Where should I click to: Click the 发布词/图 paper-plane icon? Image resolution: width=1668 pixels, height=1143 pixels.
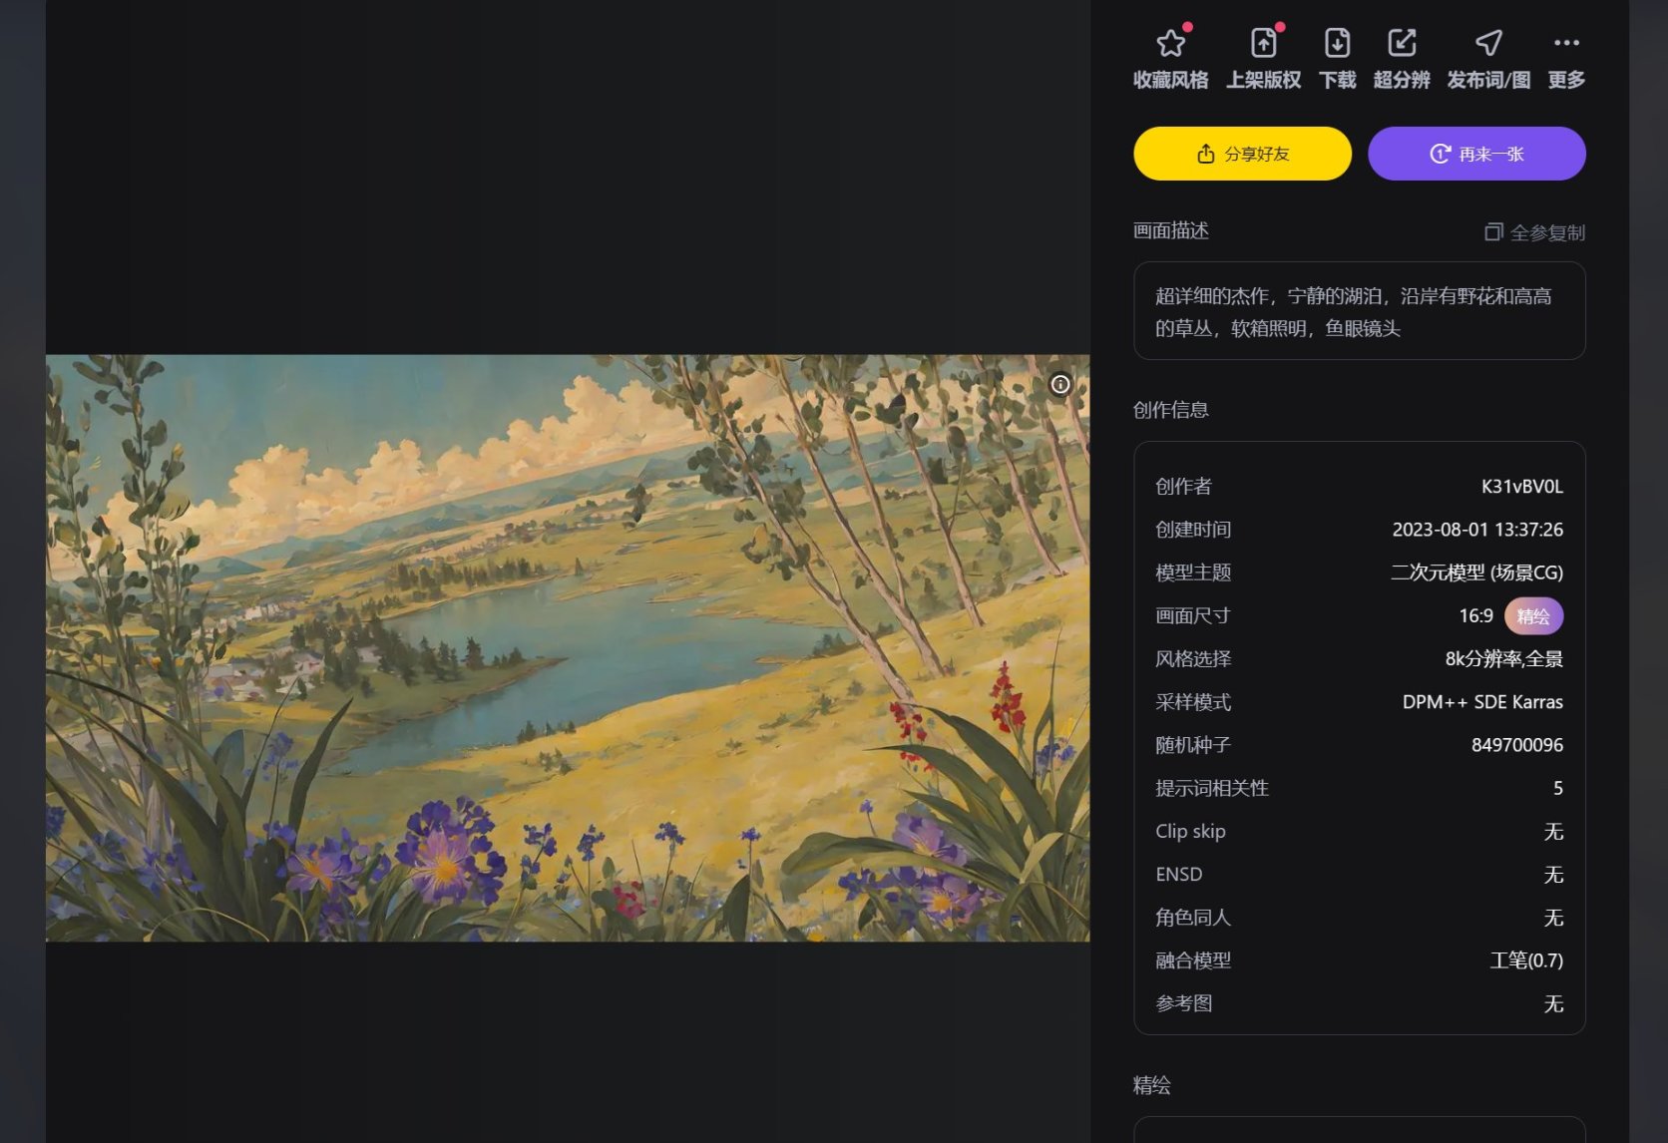(x=1488, y=43)
